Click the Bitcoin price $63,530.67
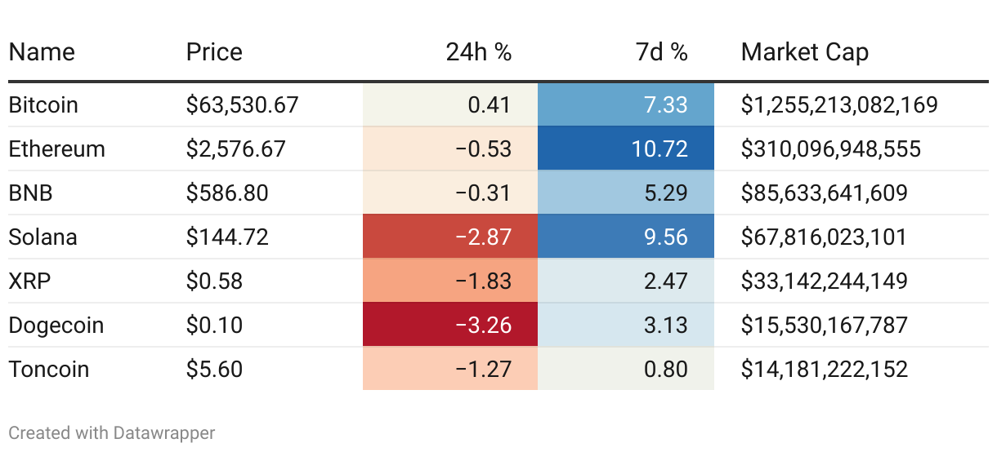The height and width of the screenshot is (452, 997). (242, 104)
